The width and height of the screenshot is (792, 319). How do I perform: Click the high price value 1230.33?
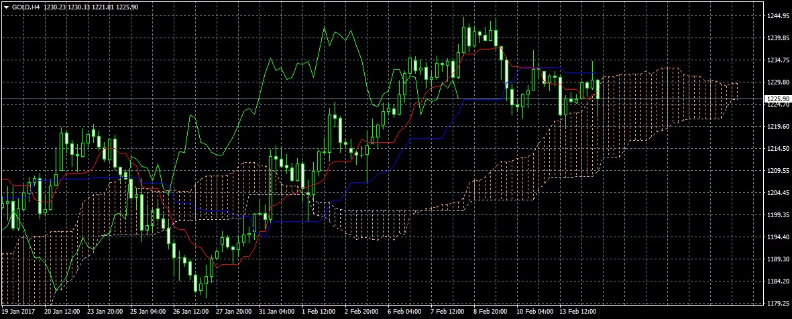click(78, 7)
